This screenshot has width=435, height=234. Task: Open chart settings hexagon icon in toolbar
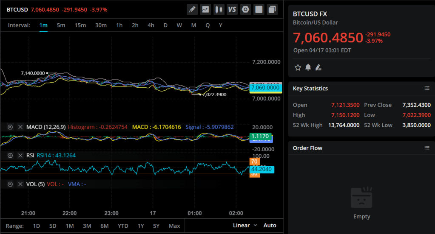point(245,9)
